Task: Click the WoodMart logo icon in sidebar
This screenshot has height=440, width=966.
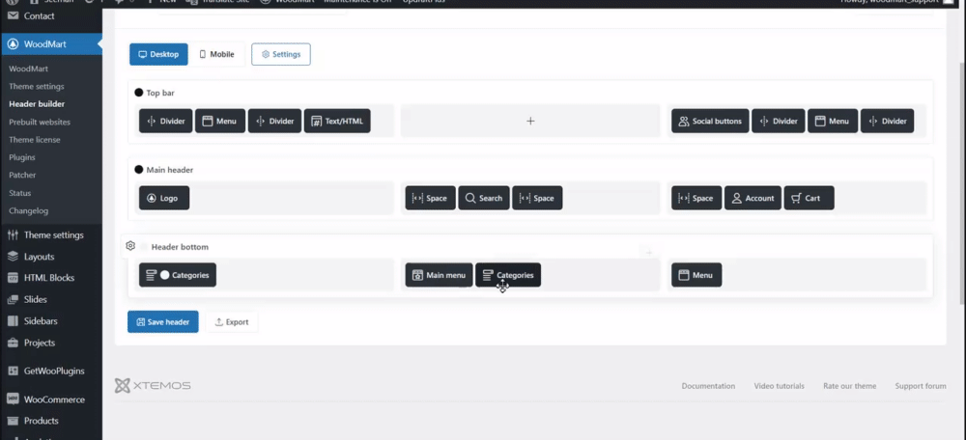Action: pyautogui.click(x=13, y=44)
